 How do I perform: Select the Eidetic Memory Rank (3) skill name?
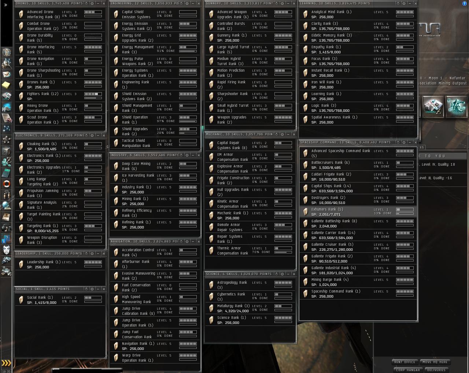pyautogui.click(x=332, y=35)
